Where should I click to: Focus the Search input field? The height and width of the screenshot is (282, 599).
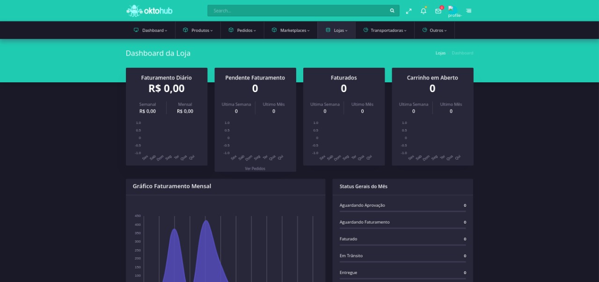pos(297,11)
